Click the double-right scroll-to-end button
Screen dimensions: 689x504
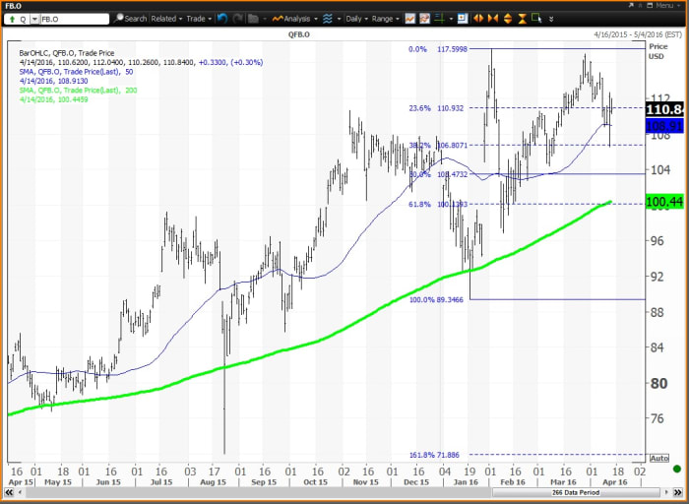(x=679, y=492)
